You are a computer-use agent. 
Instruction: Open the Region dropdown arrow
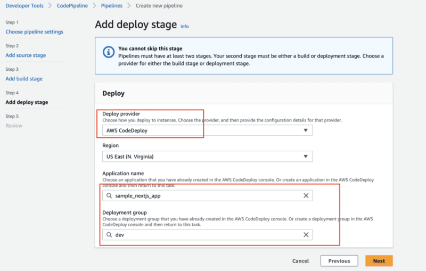coord(306,157)
